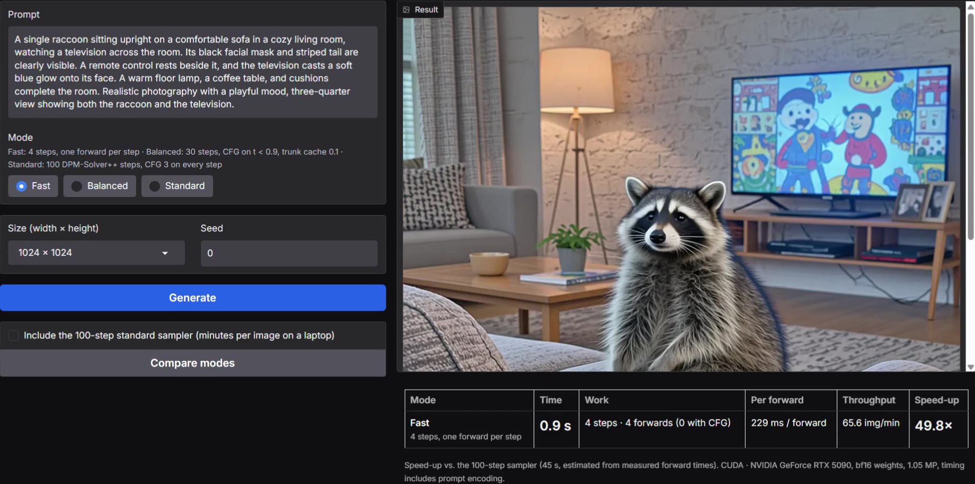975x484 pixels.
Task: Click the 49.8× Speed-up value
Action: 934,426
